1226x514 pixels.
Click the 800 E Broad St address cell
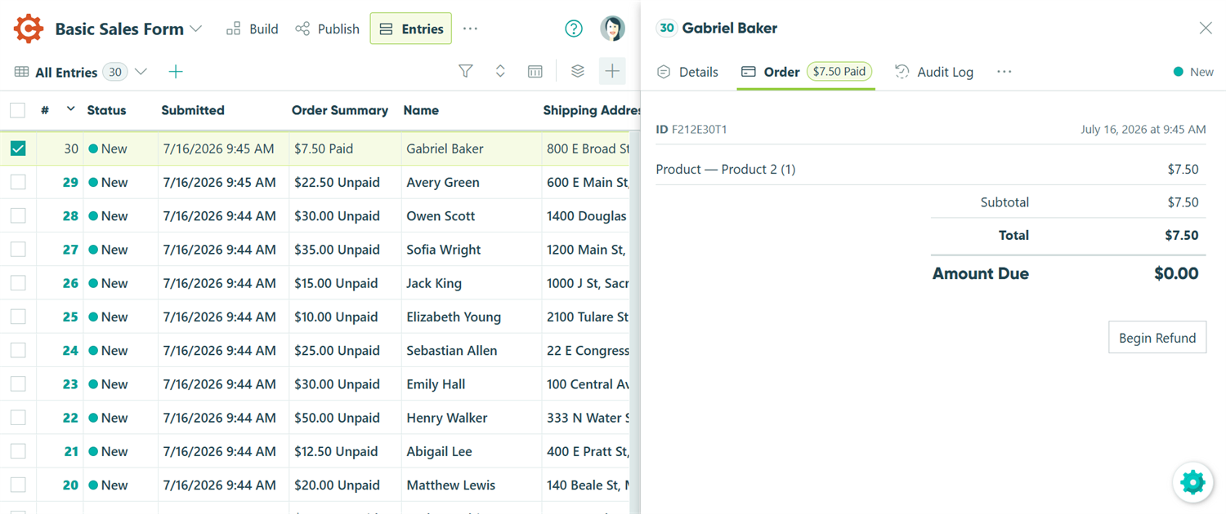click(588, 148)
